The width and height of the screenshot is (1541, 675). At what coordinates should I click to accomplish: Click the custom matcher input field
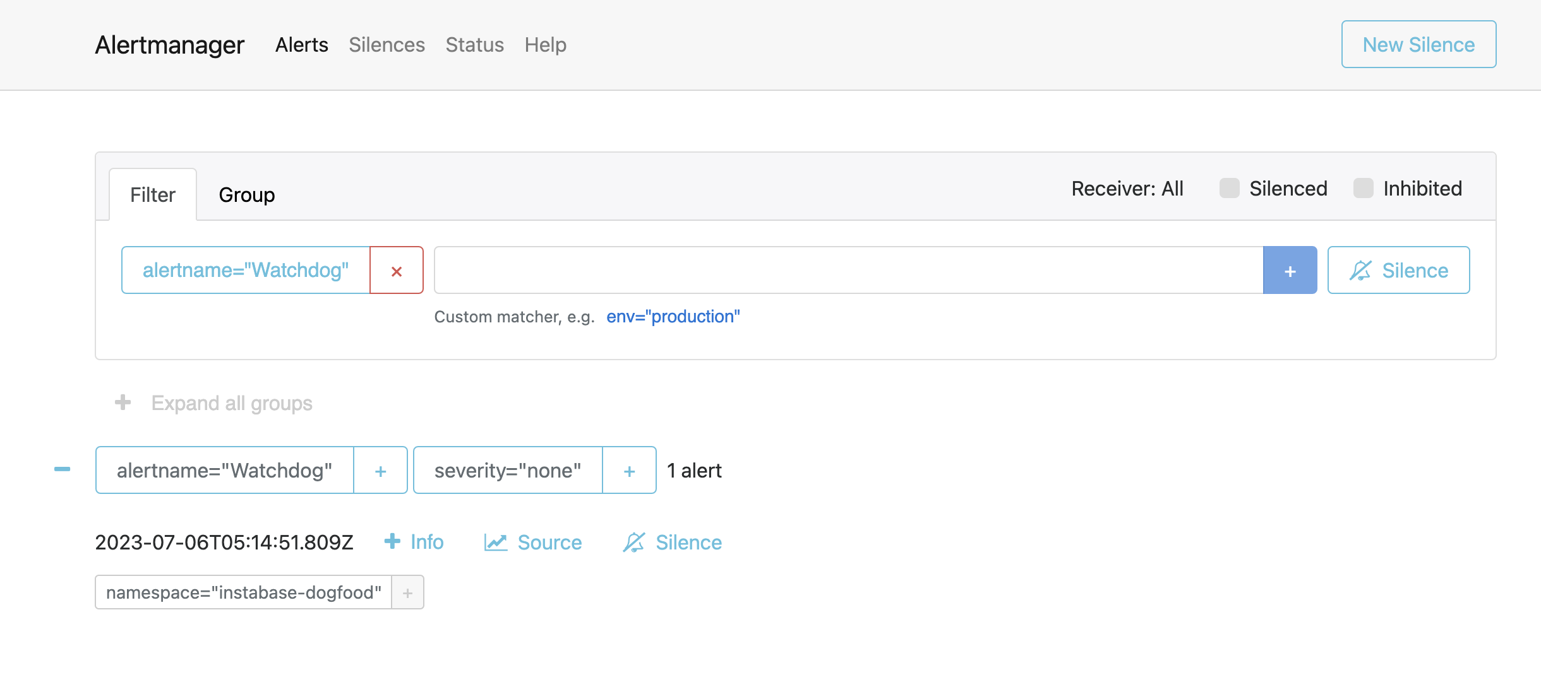tap(846, 270)
